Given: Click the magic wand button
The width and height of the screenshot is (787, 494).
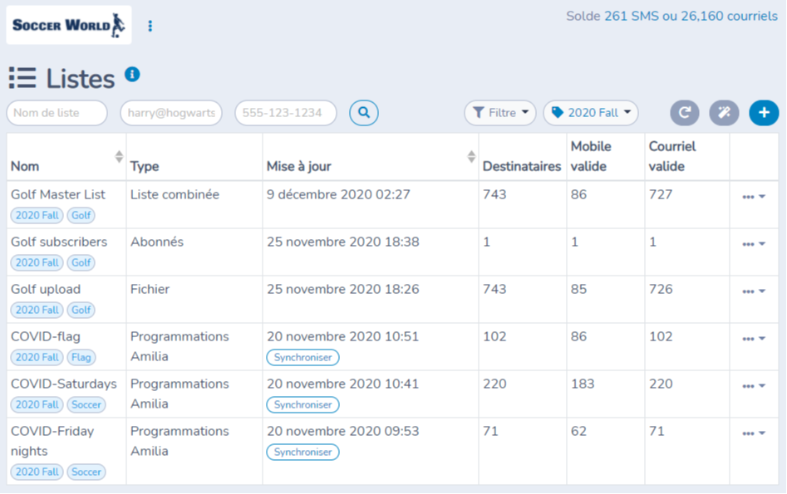Looking at the screenshot, I should 724,113.
